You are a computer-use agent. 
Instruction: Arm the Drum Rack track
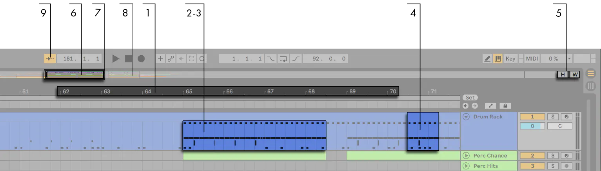pyautogui.click(x=567, y=116)
